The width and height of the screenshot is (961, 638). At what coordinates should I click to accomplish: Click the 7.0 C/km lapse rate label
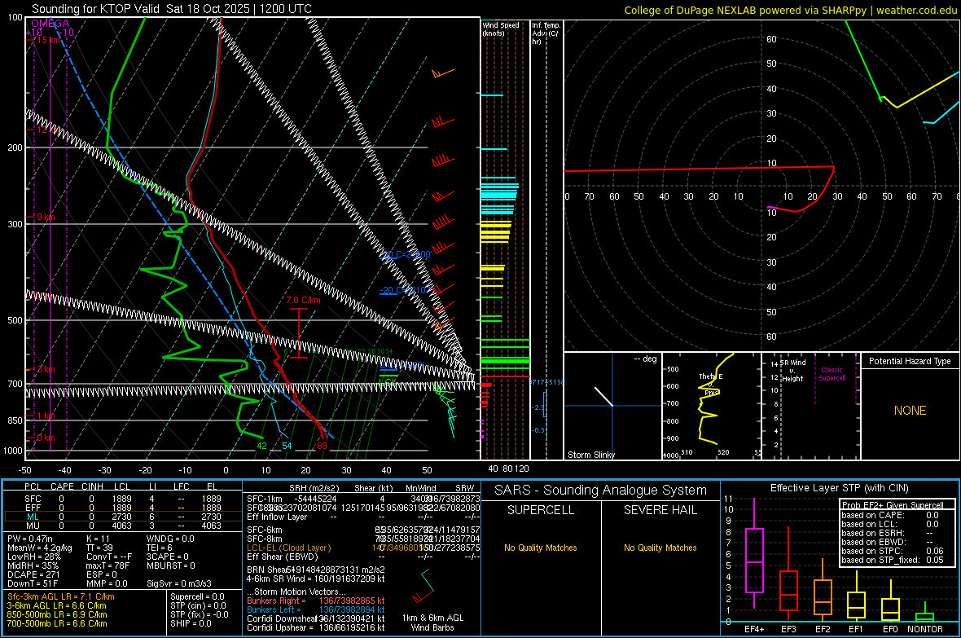pyautogui.click(x=304, y=300)
